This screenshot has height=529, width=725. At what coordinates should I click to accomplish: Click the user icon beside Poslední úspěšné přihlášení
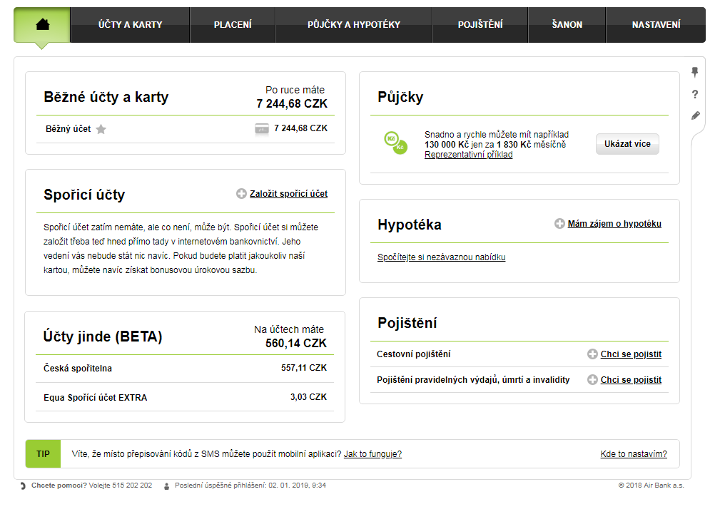pyautogui.click(x=166, y=486)
